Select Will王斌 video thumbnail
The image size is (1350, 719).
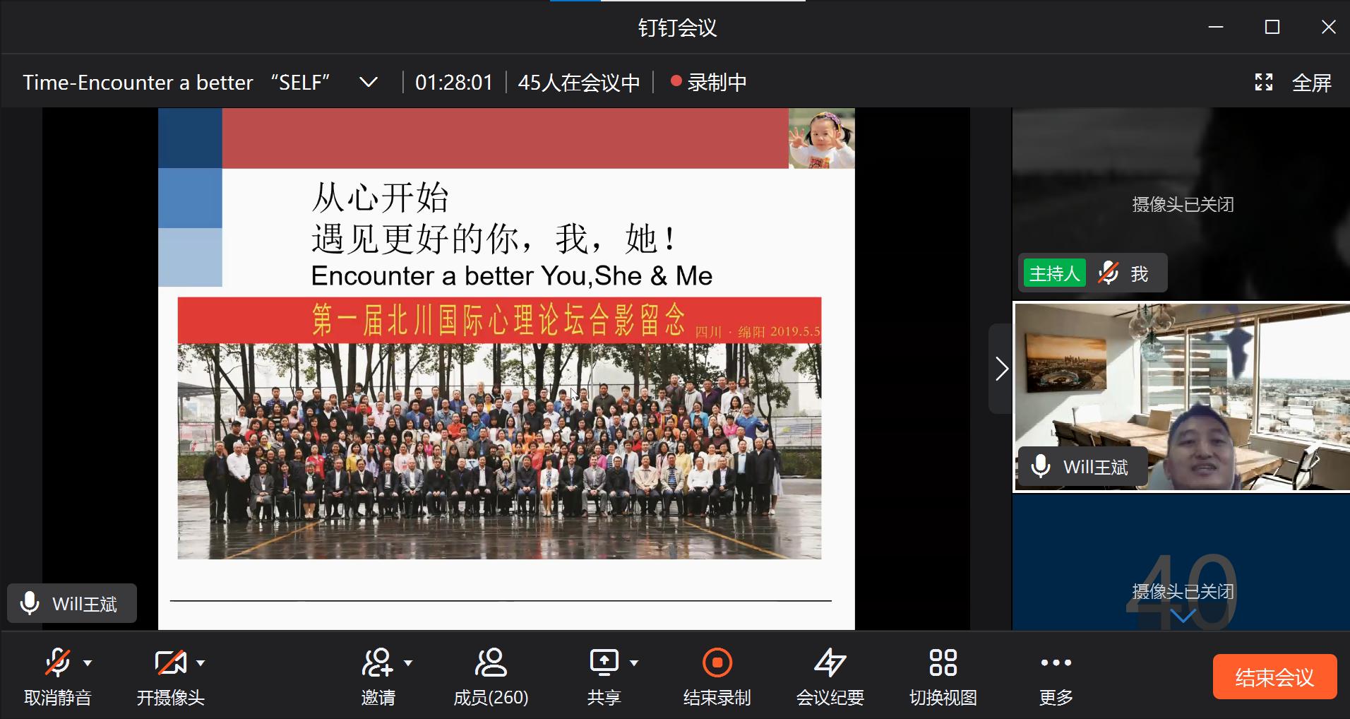coord(1181,397)
